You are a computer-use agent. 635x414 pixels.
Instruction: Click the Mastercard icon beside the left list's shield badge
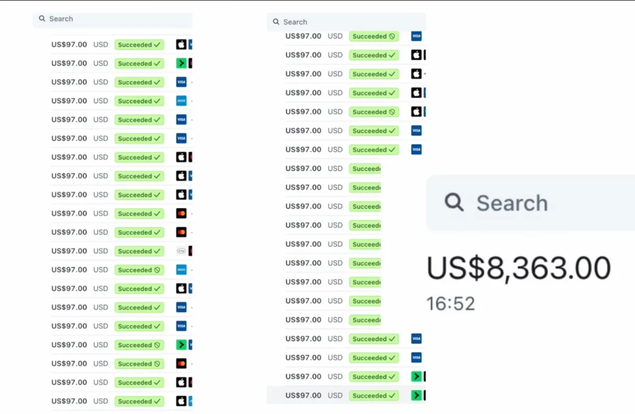pyautogui.click(x=181, y=364)
